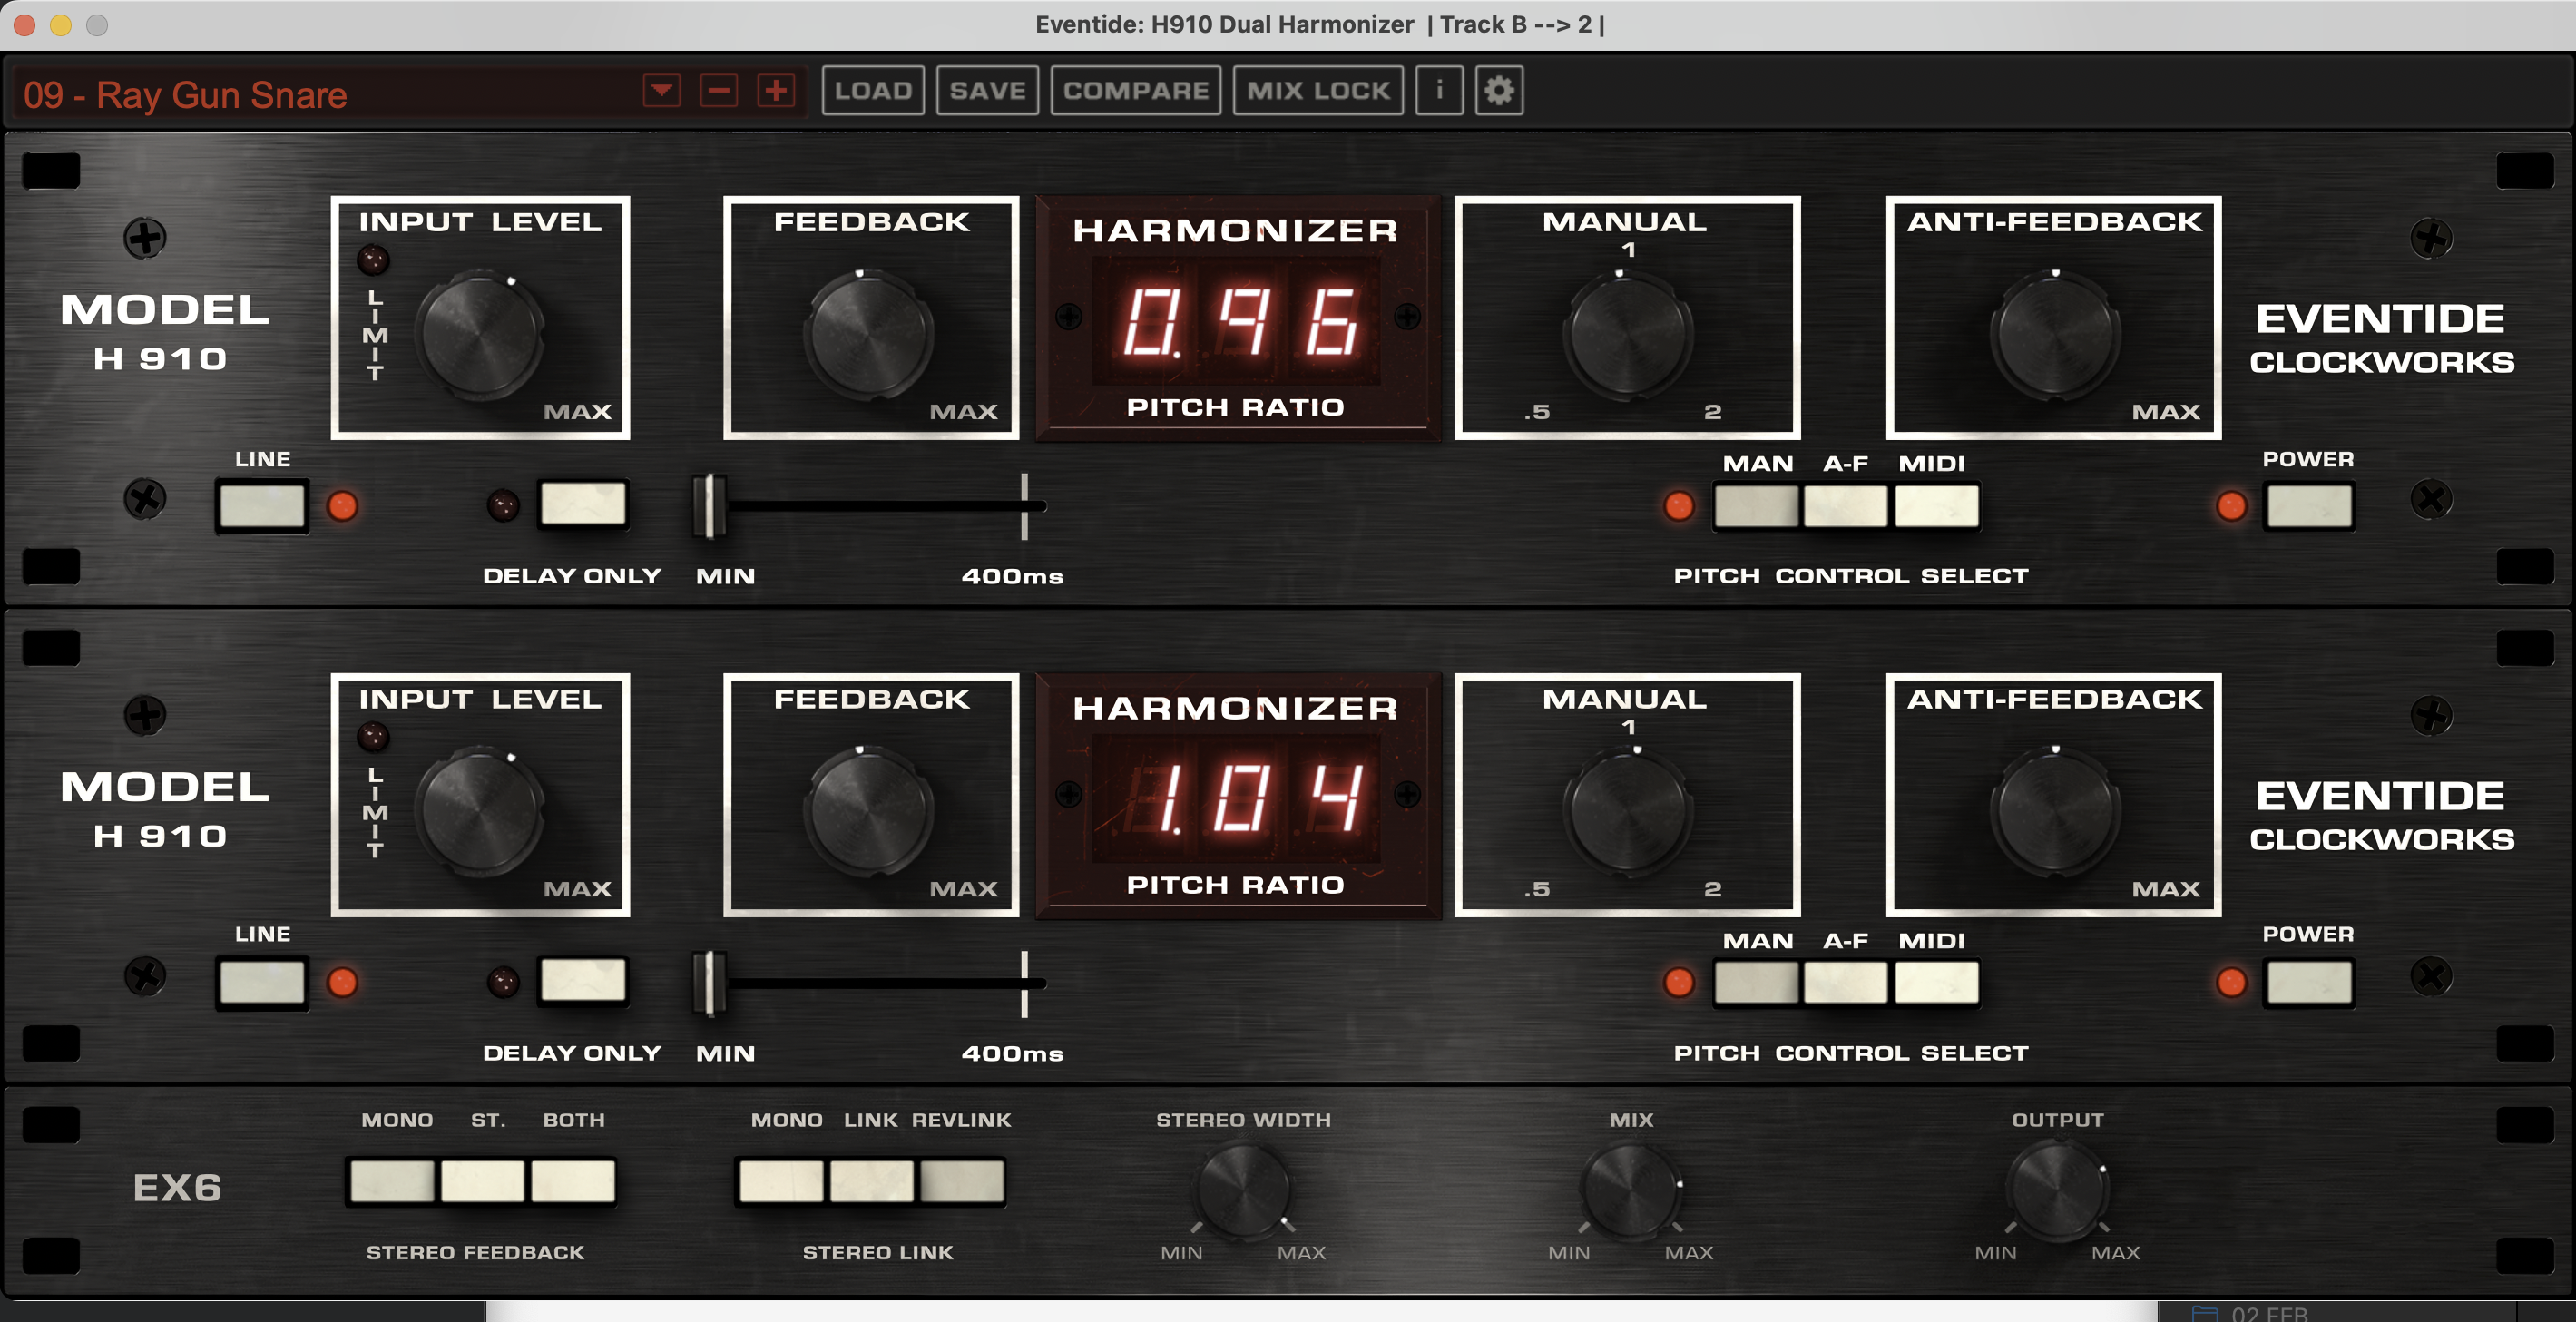Screen dimensions: 2576x1322
Task: Click the top unit pitch ratio display 0.96
Action: point(1236,321)
